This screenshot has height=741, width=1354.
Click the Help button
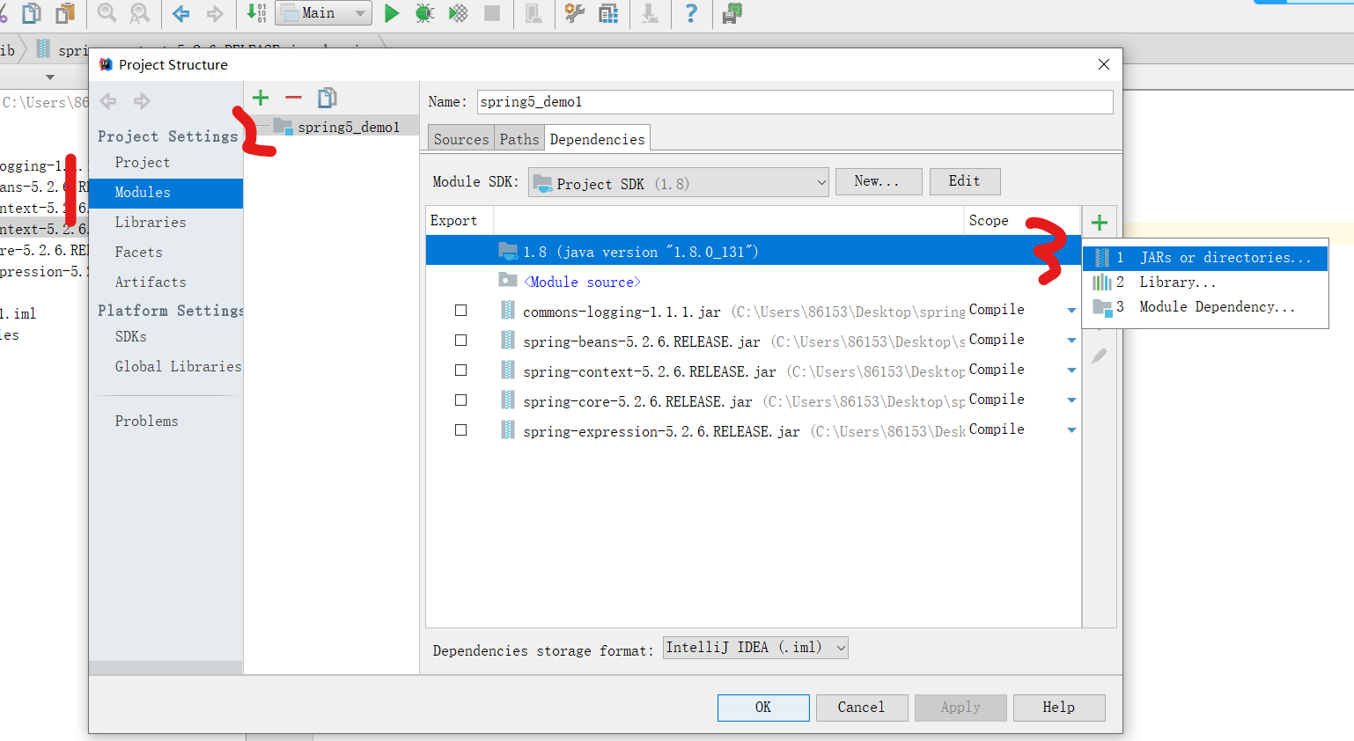(1059, 708)
